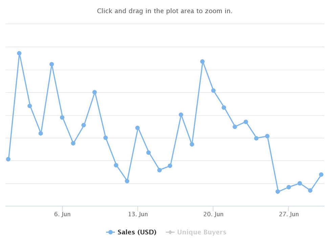This screenshot has height=247, width=330.
Task: Click the first data point at the chart's left edge
Action: [8, 159]
